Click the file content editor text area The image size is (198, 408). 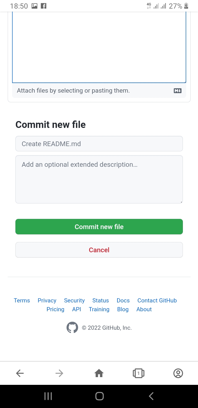[99, 47]
